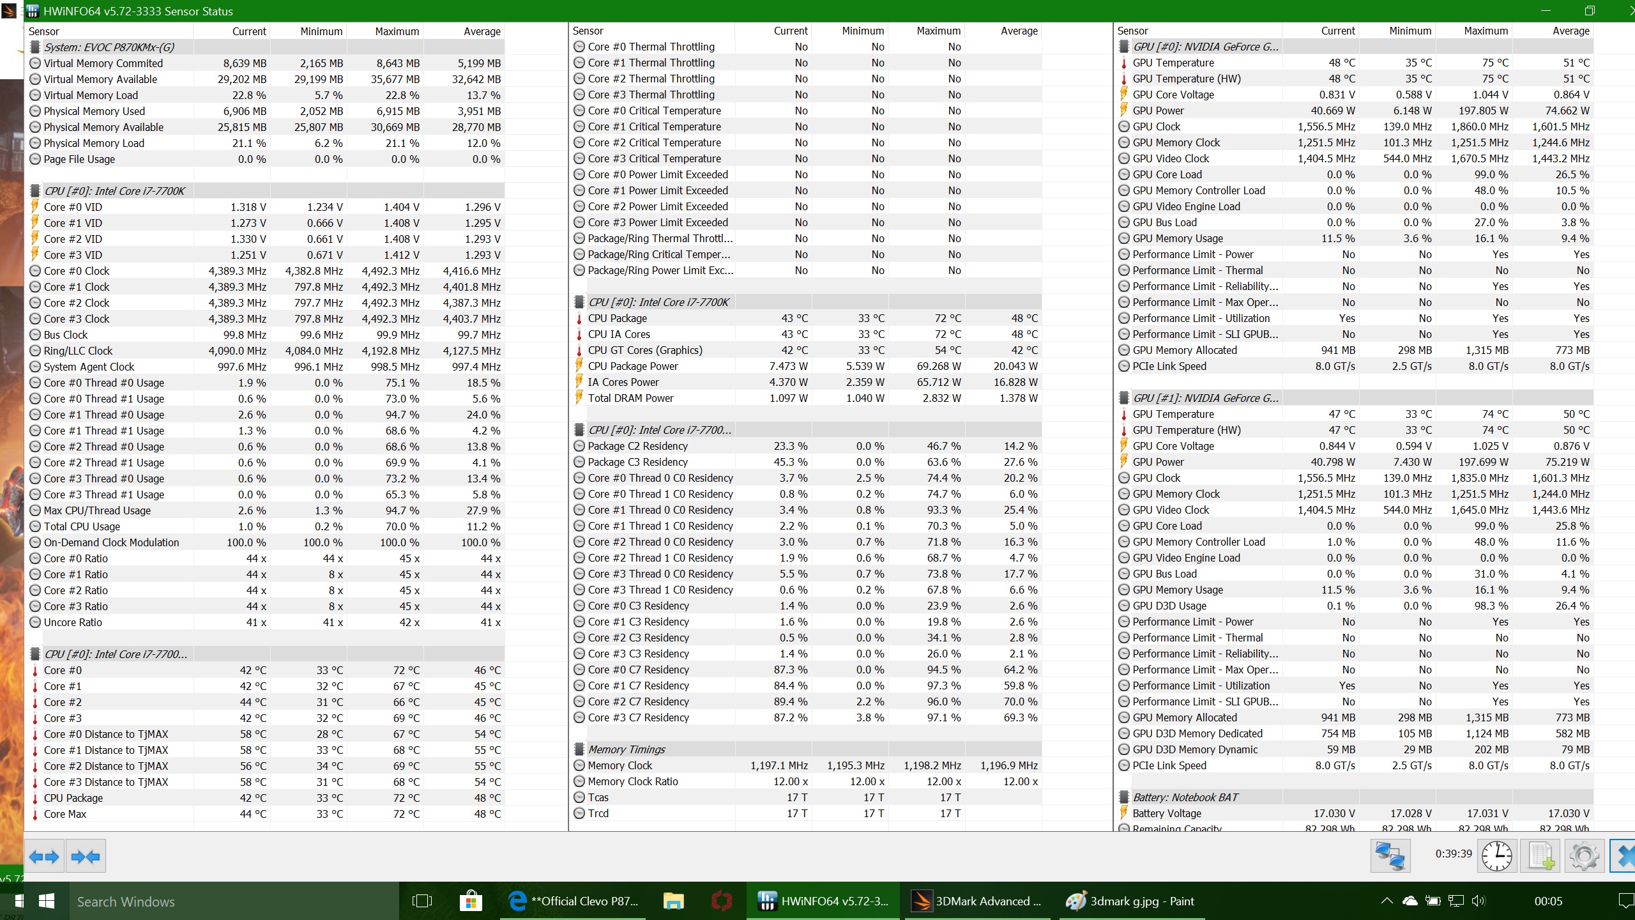This screenshot has width=1635, height=920.
Task: Click the shrink columns inward arrows button
Action: (86, 856)
